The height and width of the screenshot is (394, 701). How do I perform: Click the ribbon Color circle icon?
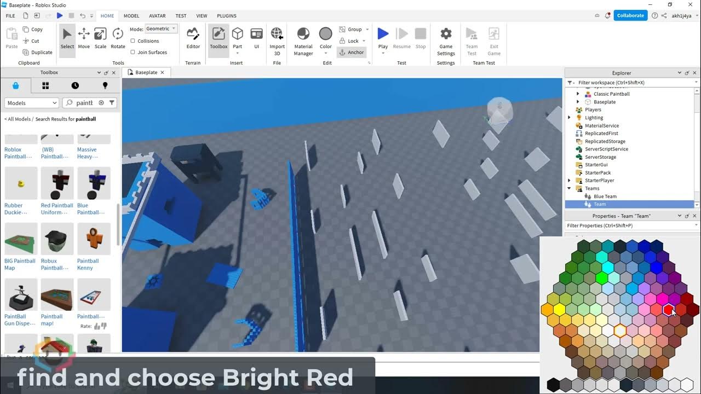pos(326,34)
